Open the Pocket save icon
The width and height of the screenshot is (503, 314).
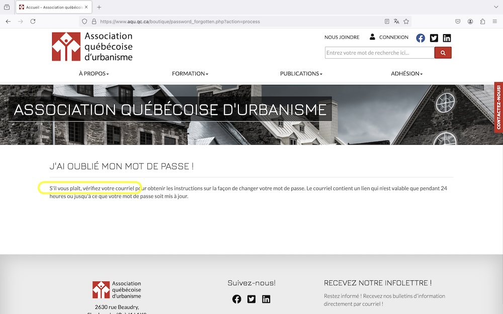tap(458, 22)
